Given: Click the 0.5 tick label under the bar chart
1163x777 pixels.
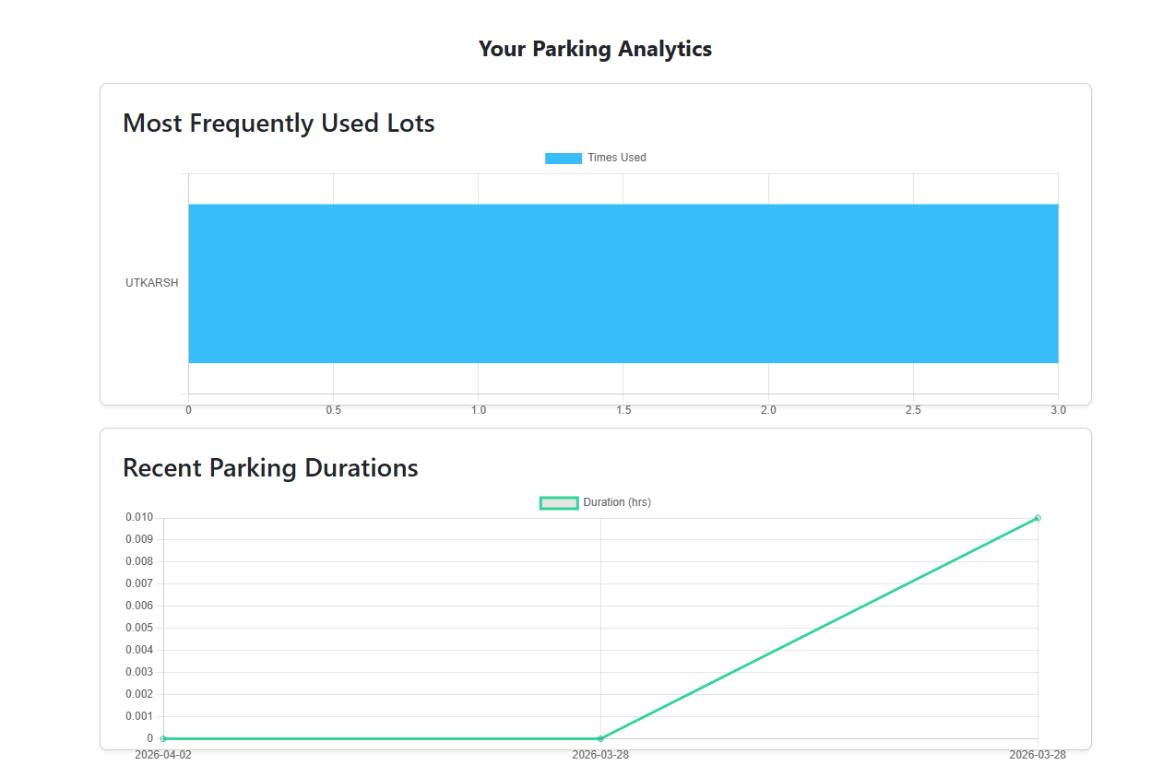Looking at the screenshot, I should click(x=333, y=410).
